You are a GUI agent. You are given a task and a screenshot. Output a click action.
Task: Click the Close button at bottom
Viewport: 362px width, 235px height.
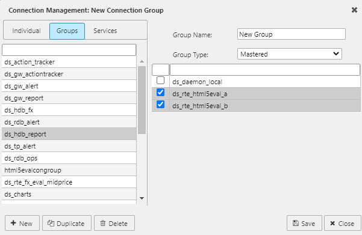click(342, 223)
